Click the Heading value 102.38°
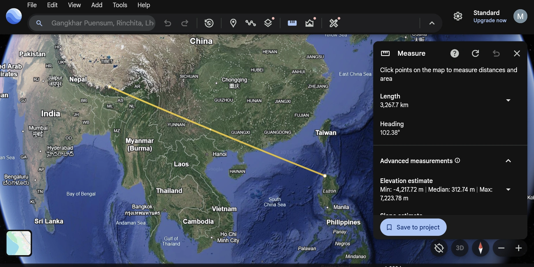Screen dimensions: 534x267 coord(390,133)
